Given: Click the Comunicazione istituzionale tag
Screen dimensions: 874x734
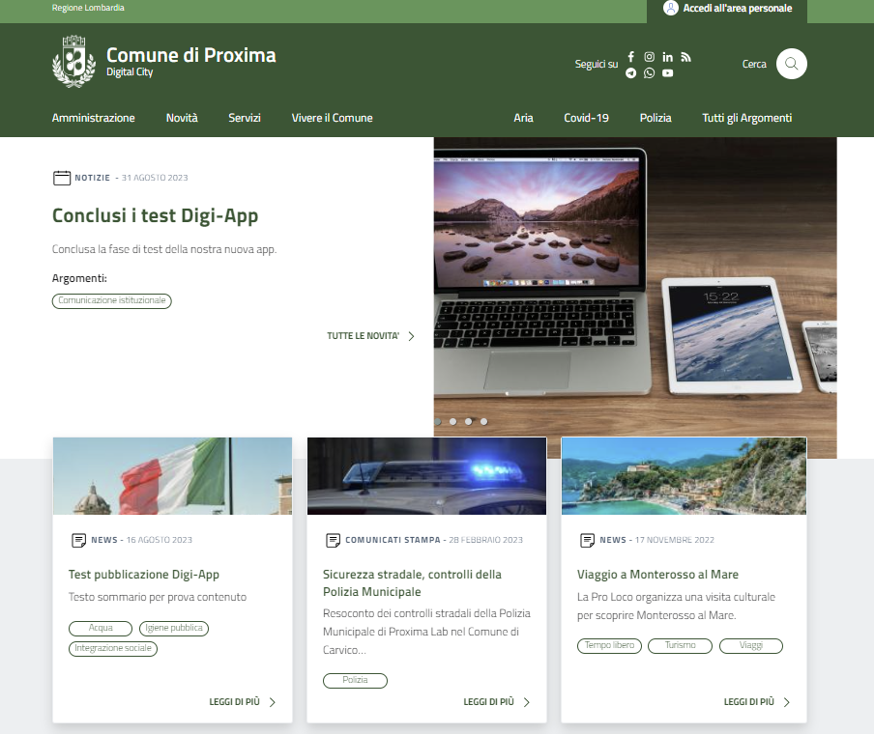Looking at the screenshot, I should (112, 300).
